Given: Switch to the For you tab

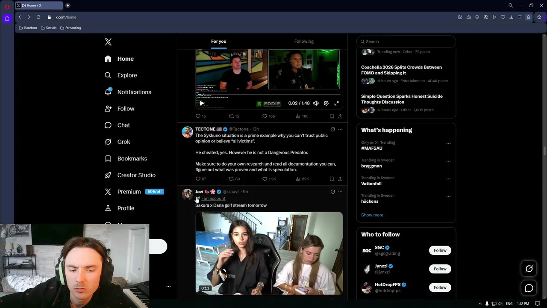Looking at the screenshot, I should point(218,41).
